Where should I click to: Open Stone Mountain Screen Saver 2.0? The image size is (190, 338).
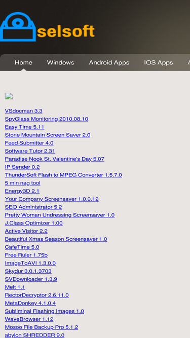(48, 135)
